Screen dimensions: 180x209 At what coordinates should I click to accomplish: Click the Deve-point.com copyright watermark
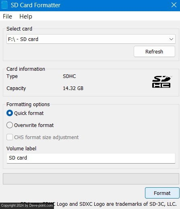[x=27, y=205]
